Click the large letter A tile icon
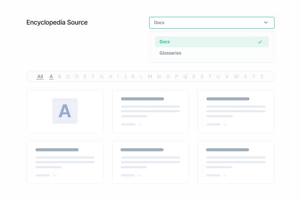 65,111
